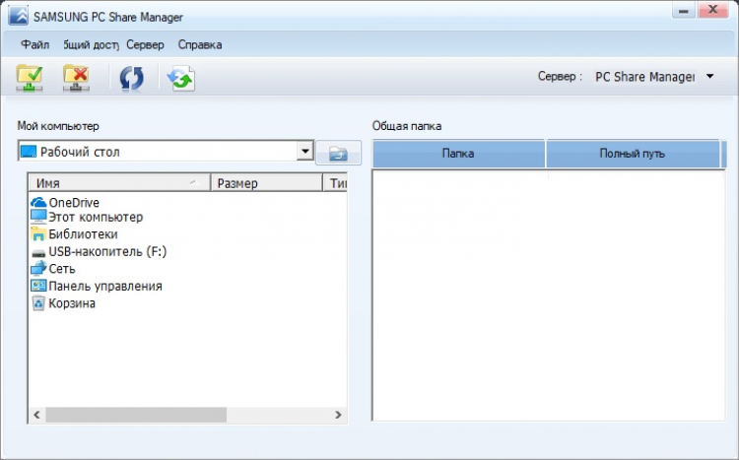Expand the Рабочий стол location dropdown
739x460 pixels.
click(304, 152)
